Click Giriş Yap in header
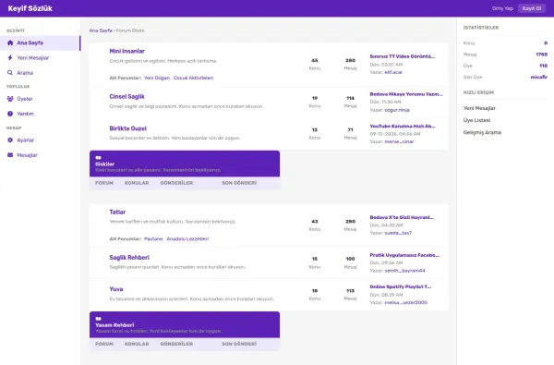This screenshot has width=554, height=365. (x=502, y=8)
